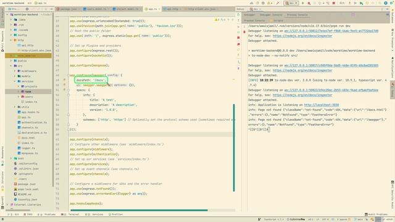
Task: Select the task folder under services
Action: coord(28,92)
